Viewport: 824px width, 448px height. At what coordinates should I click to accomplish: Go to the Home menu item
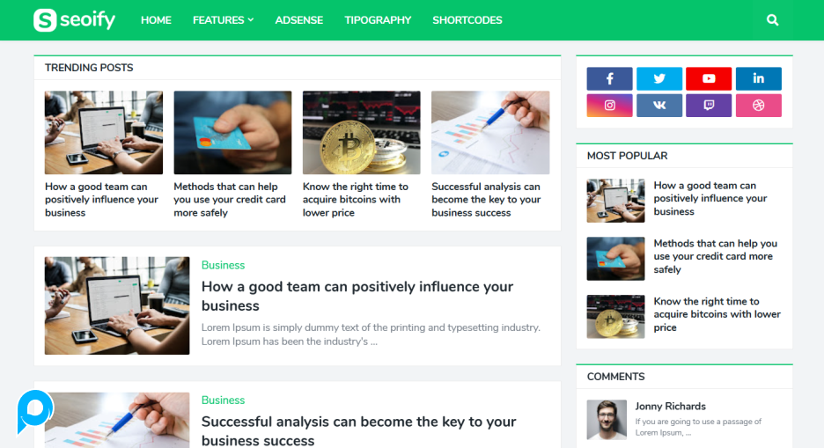click(156, 20)
